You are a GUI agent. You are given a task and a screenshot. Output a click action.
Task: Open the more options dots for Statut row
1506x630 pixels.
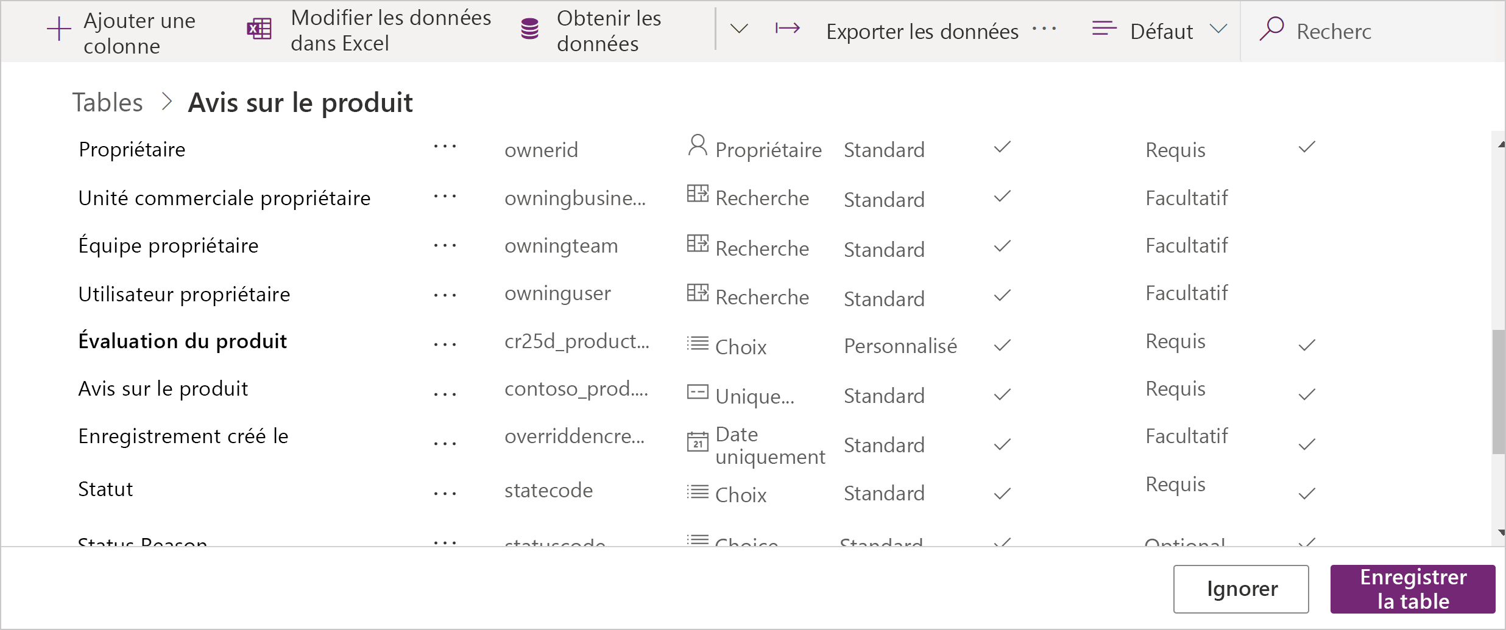tap(445, 494)
